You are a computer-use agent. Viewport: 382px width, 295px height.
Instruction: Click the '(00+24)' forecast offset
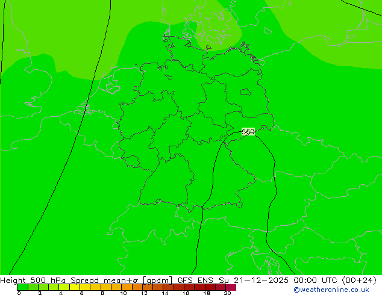[x=359, y=280]
